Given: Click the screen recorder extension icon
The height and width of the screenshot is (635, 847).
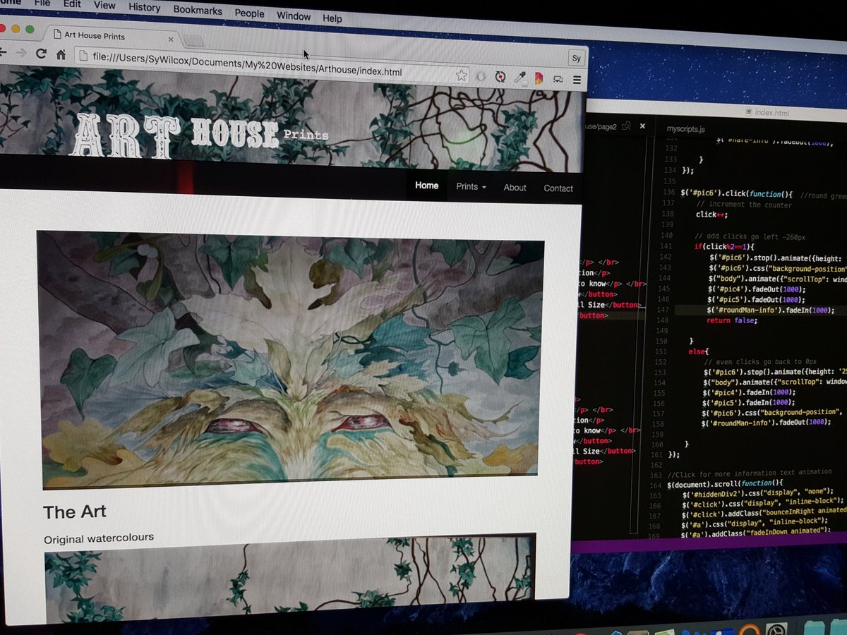Looking at the screenshot, I should 500,76.
